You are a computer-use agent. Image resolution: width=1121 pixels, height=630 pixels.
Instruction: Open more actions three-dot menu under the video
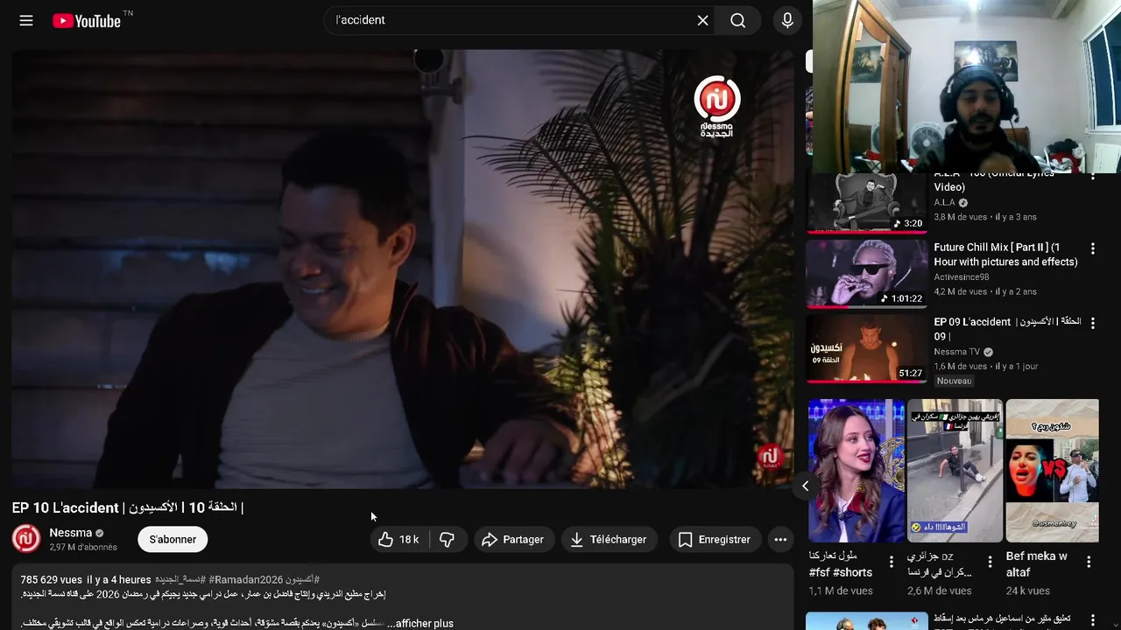[x=780, y=539]
